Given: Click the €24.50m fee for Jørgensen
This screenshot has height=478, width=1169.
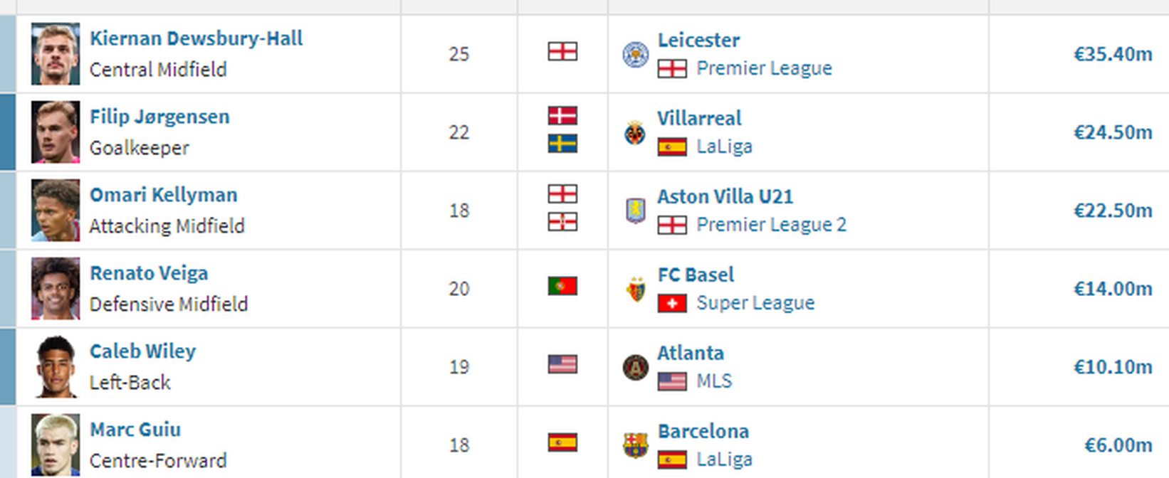Looking at the screenshot, I should [x=1113, y=132].
